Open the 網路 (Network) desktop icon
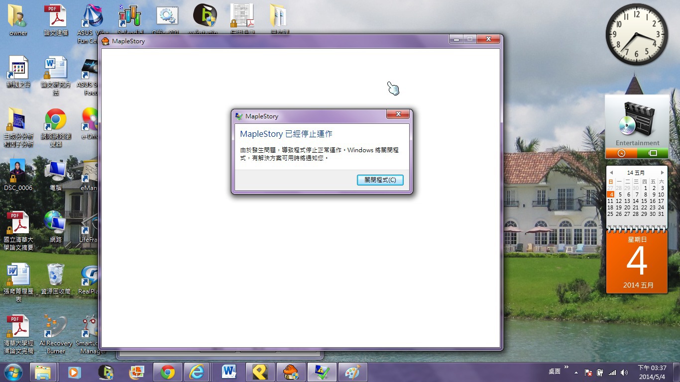 [55, 227]
